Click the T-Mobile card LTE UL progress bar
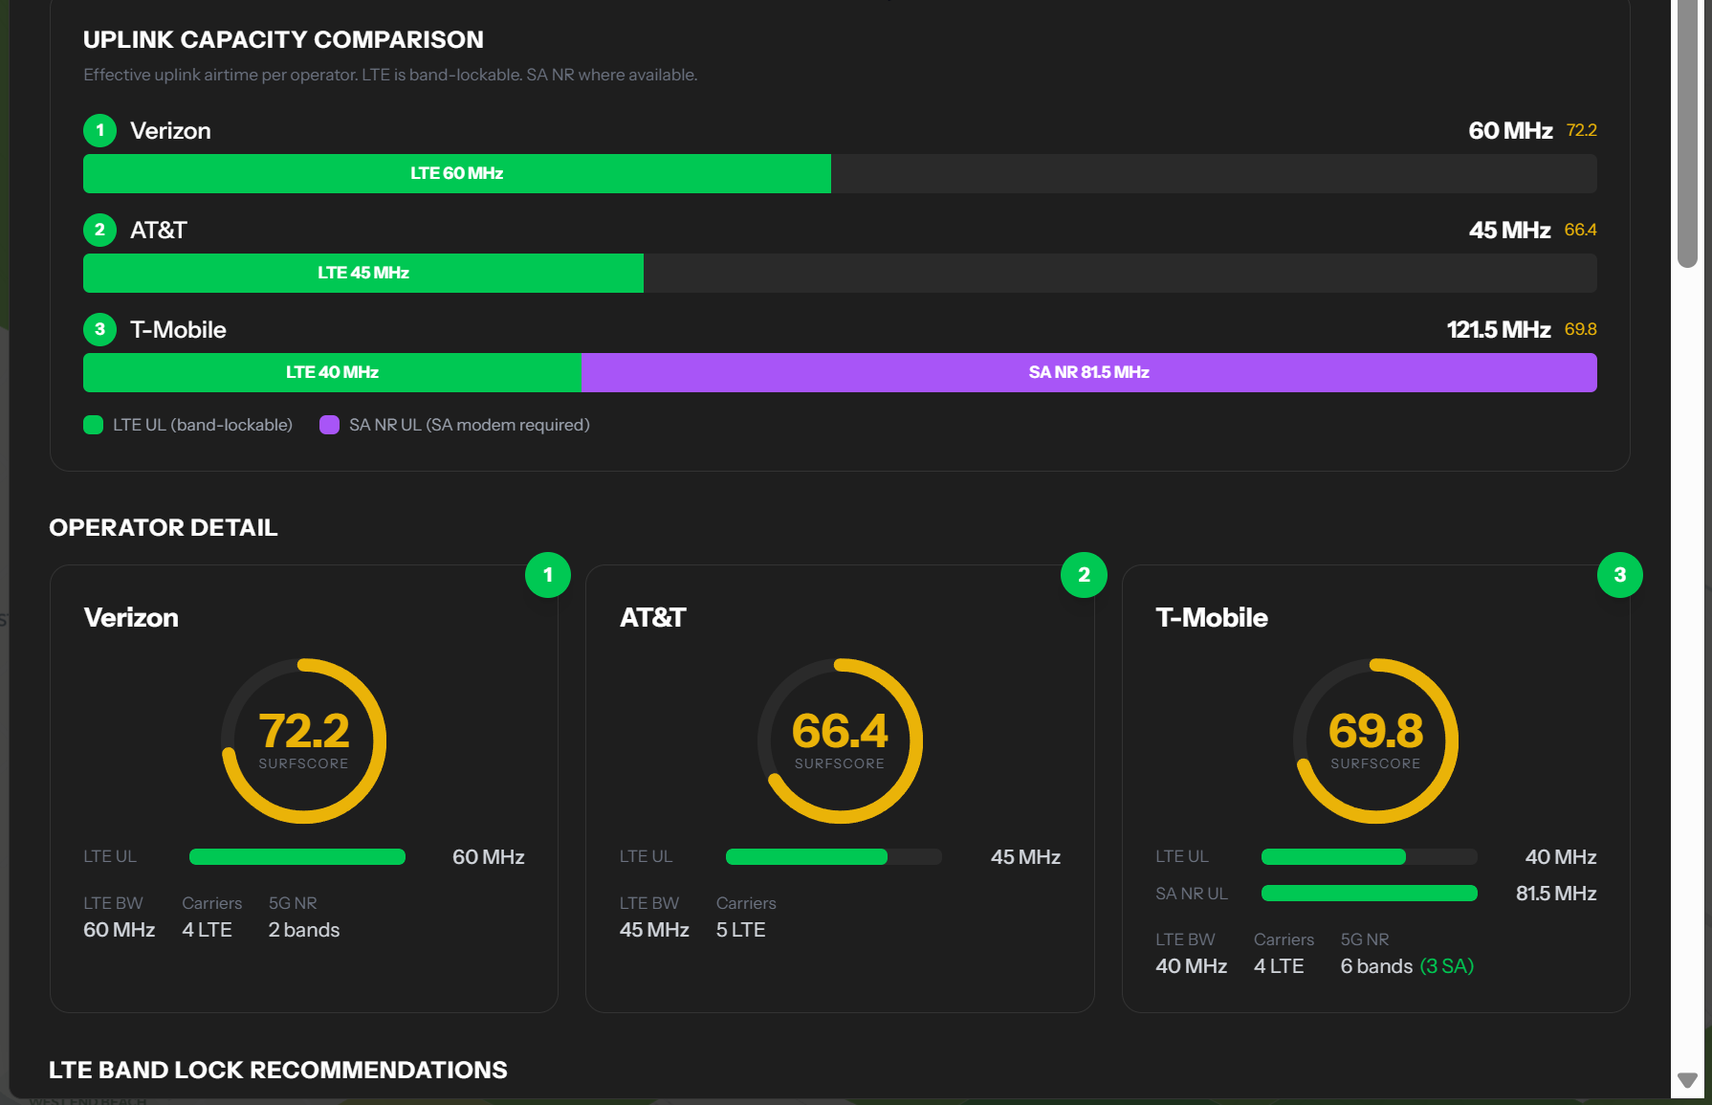 (1370, 856)
